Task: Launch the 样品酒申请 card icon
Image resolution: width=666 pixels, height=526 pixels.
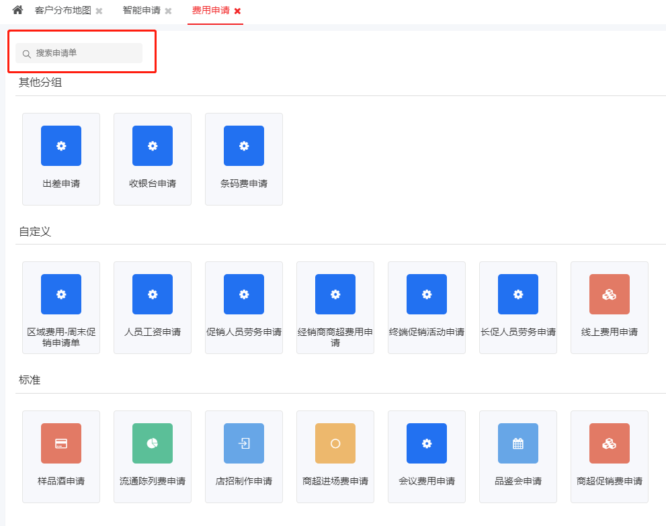Action: click(x=61, y=443)
